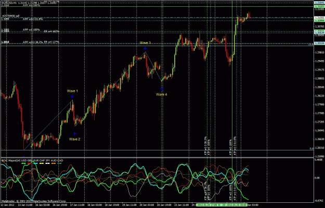Image resolution: width=325 pixels, height=208 pixels.
Task: Click the 1.27900 price scale value
Action: click(320, 105)
